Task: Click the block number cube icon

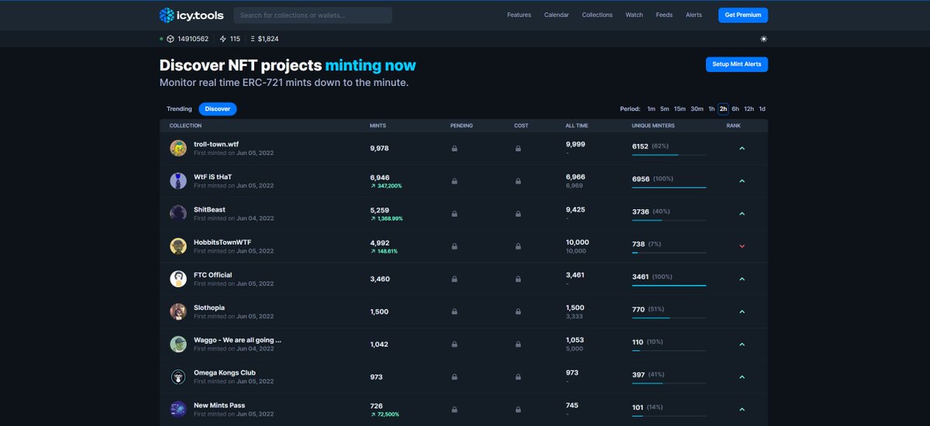Action: 170,39
